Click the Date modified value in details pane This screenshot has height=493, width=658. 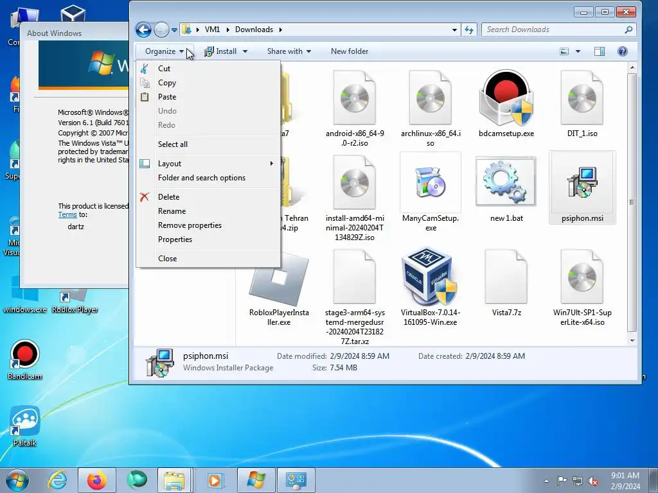pos(360,356)
